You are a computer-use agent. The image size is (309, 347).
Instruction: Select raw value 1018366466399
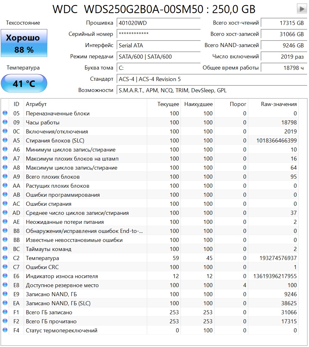coord(277,141)
